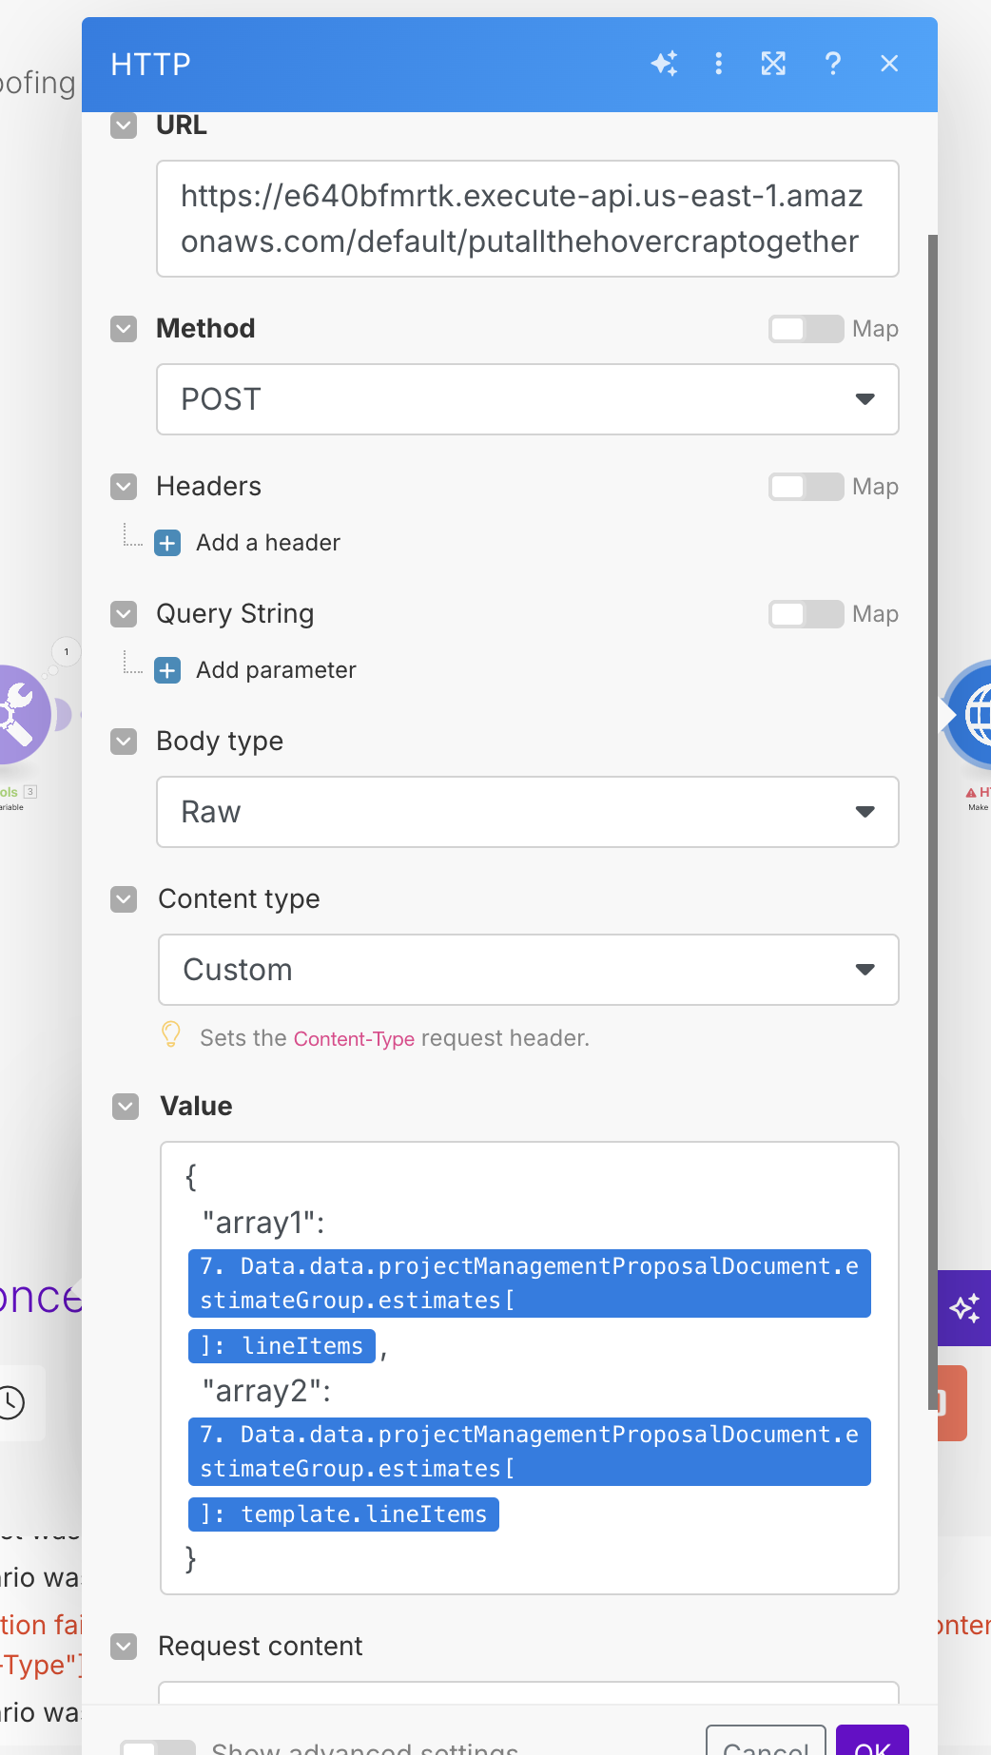
Task: Turn on the Map switch for Query String
Action: (806, 614)
